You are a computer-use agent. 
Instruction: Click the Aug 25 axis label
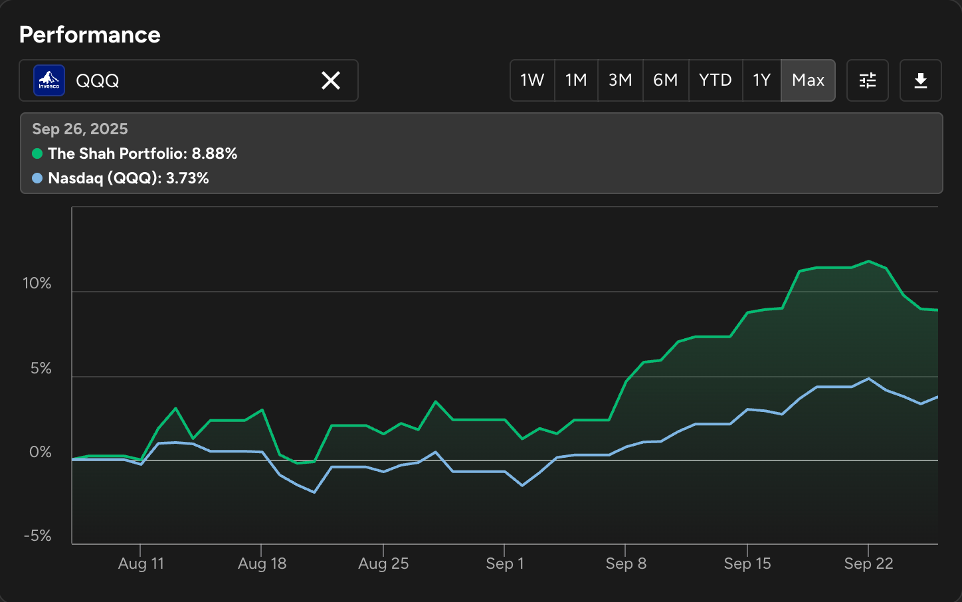(383, 563)
